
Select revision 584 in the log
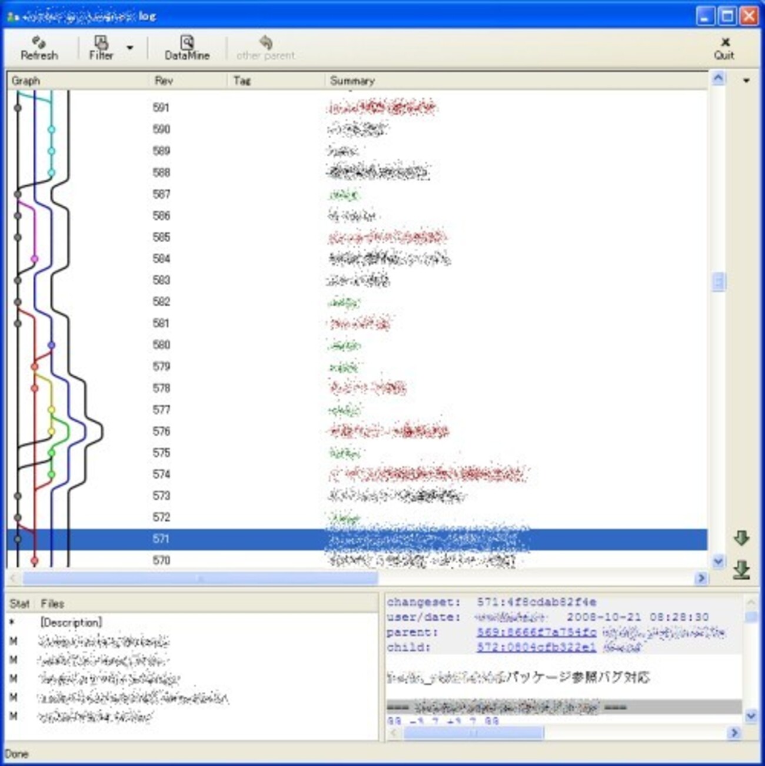[x=357, y=259]
